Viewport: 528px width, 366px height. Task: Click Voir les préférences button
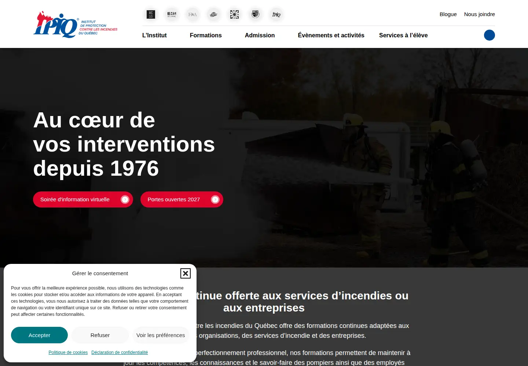[x=161, y=335]
